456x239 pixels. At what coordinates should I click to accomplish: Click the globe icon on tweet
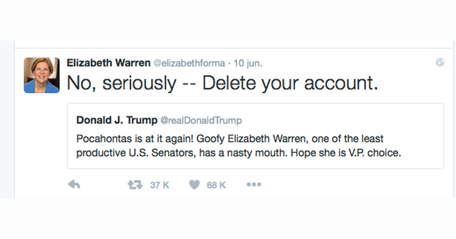coord(440,63)
